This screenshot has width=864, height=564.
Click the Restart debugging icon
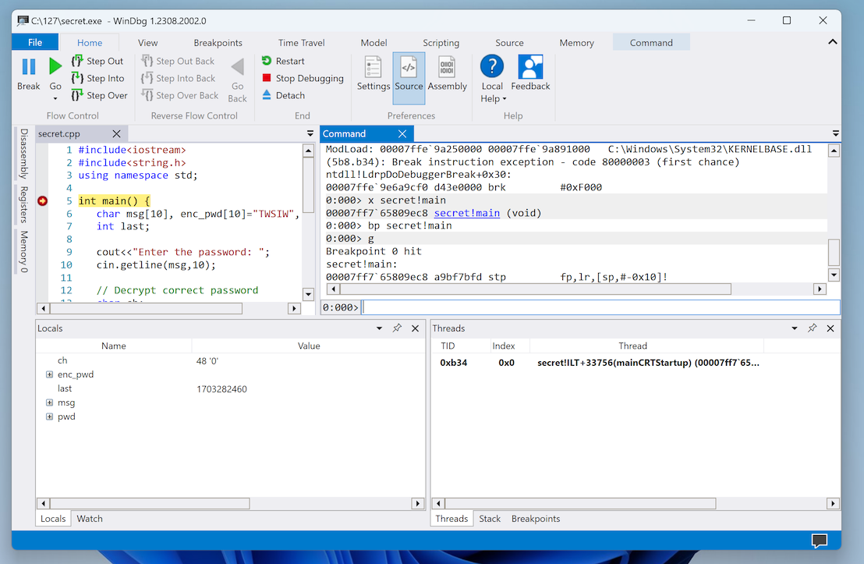tap(267, 61)
